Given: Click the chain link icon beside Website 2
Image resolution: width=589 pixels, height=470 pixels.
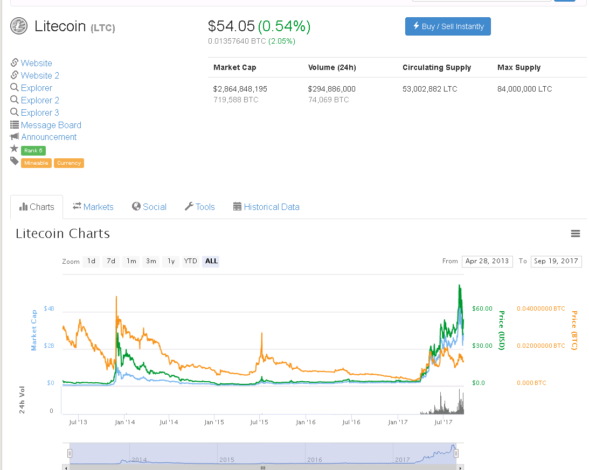Looking at the screenshot, I should tap(14, 75).
